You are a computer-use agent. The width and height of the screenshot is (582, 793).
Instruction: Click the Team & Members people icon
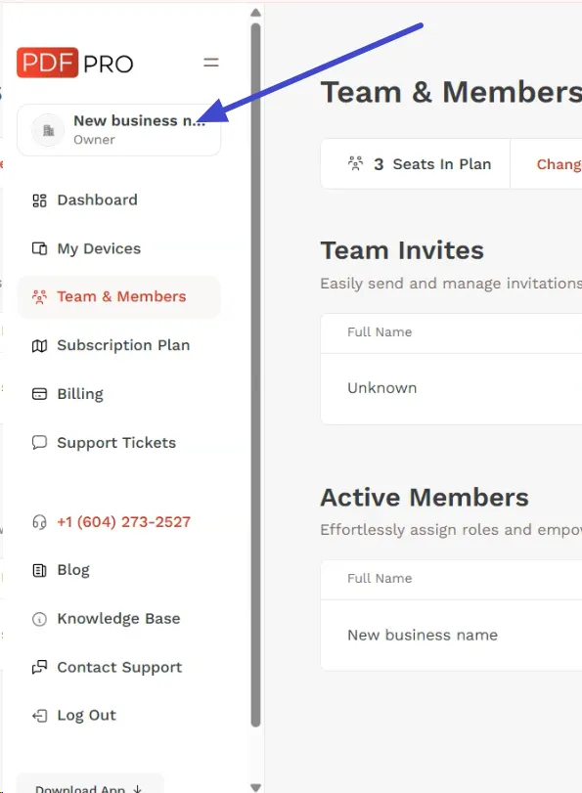pyautogui.click(x=39, y=297)
